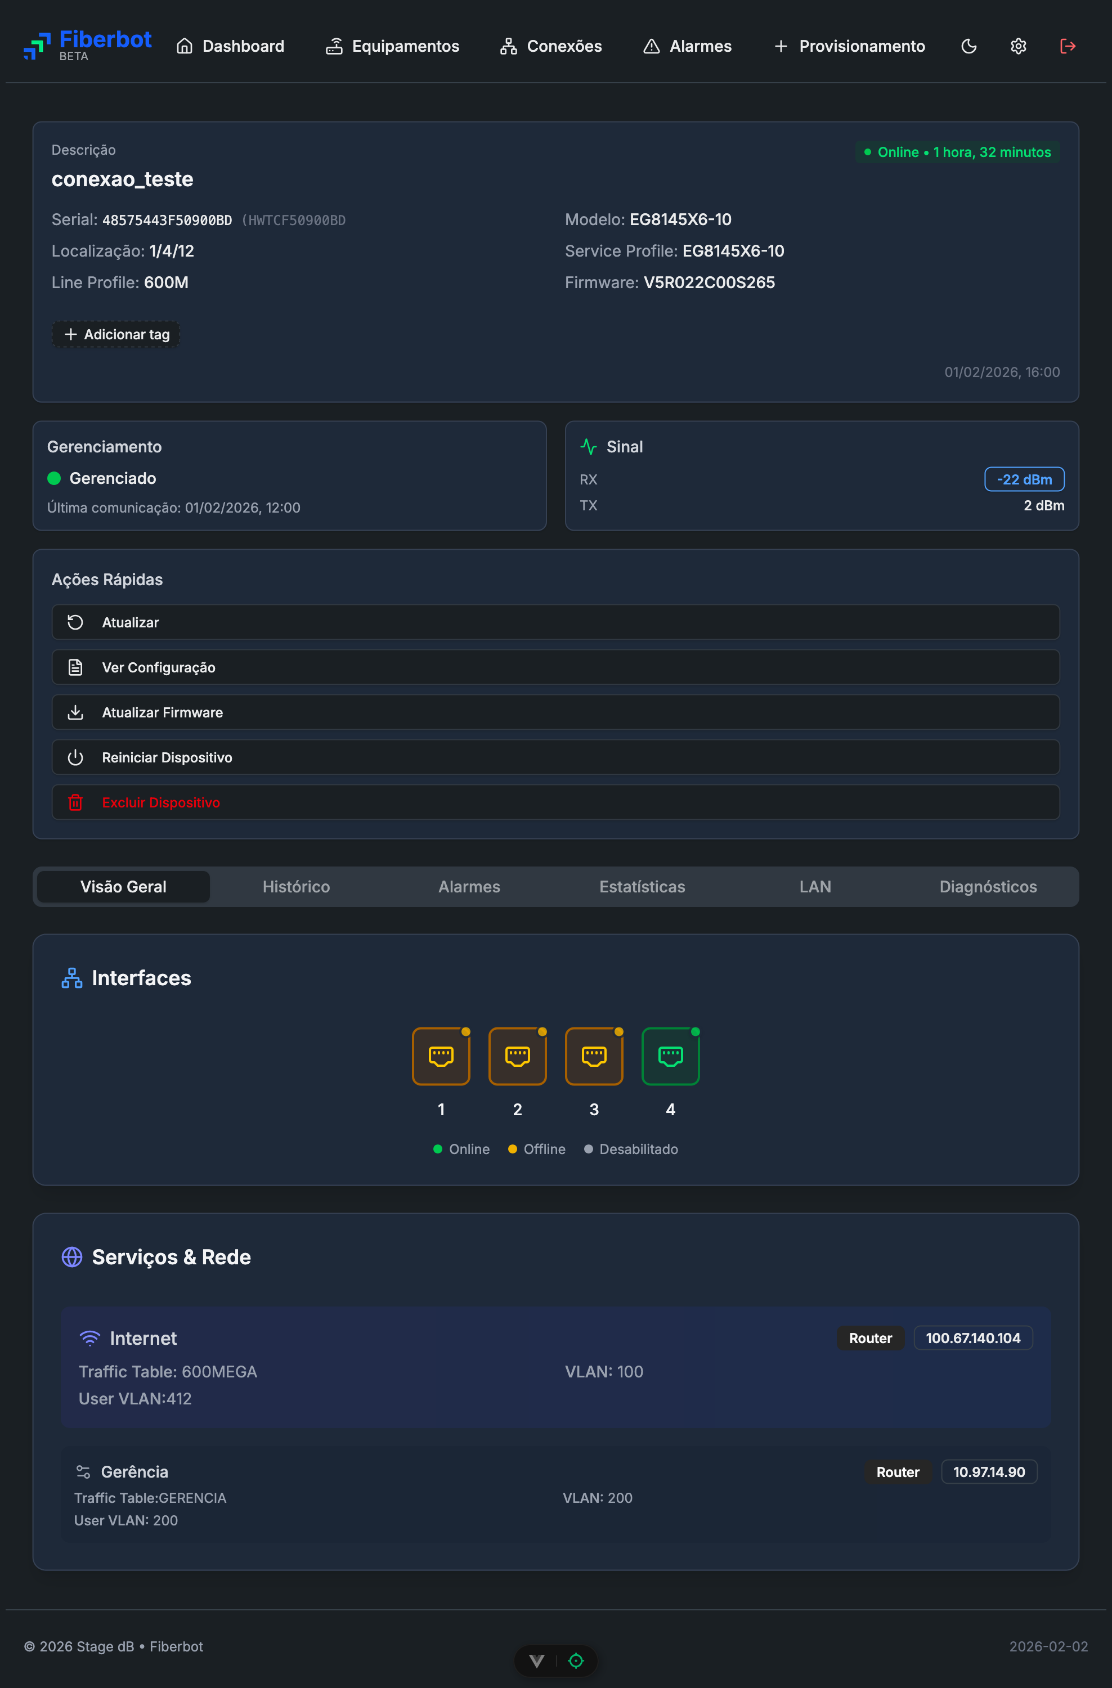The image size is (1112, 1688).
Task: Open the Diagnósticos tab
Action: tap(988, 887)
